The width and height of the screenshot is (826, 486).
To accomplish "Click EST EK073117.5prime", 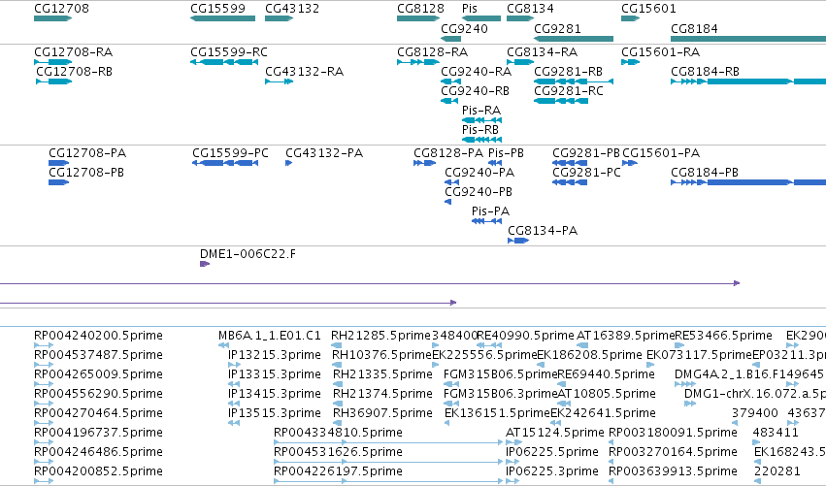I will [x=650, y=366].
